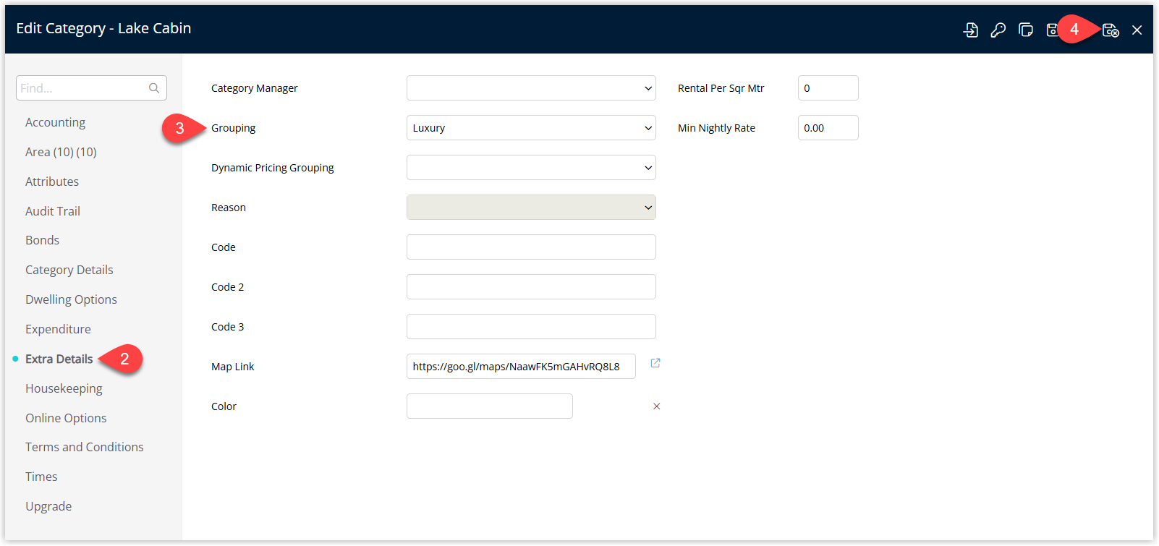Select Times in the sidebar

coord(41,477)
